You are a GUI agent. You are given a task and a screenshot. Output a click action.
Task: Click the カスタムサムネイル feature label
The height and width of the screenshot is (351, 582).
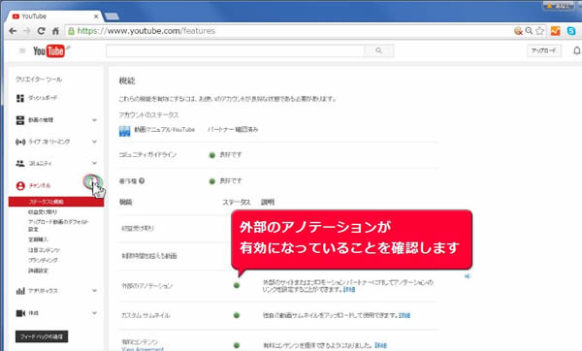[145, 315]
